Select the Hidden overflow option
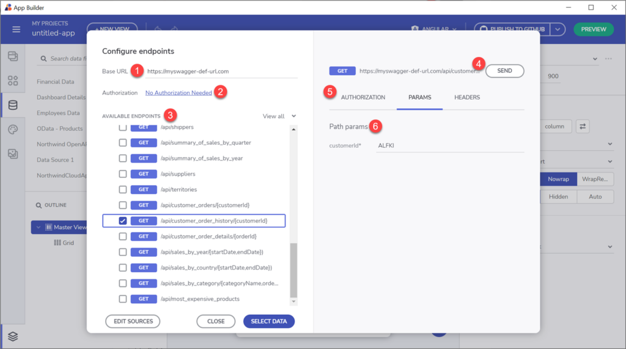The height and width of the screenshot is (349, 626). (x=558, y=196)
